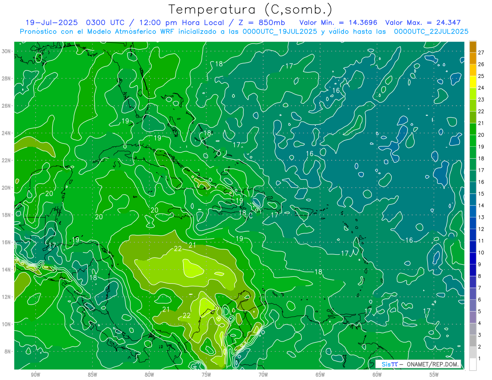The image size is (492, 380).
Task: Click the 'Valor Min. = 14.3696' readout
Action: click(x=338, y=23)
